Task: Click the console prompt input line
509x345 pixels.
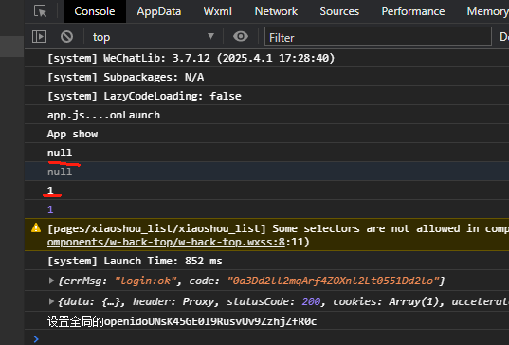Action: tap(267, 339)
